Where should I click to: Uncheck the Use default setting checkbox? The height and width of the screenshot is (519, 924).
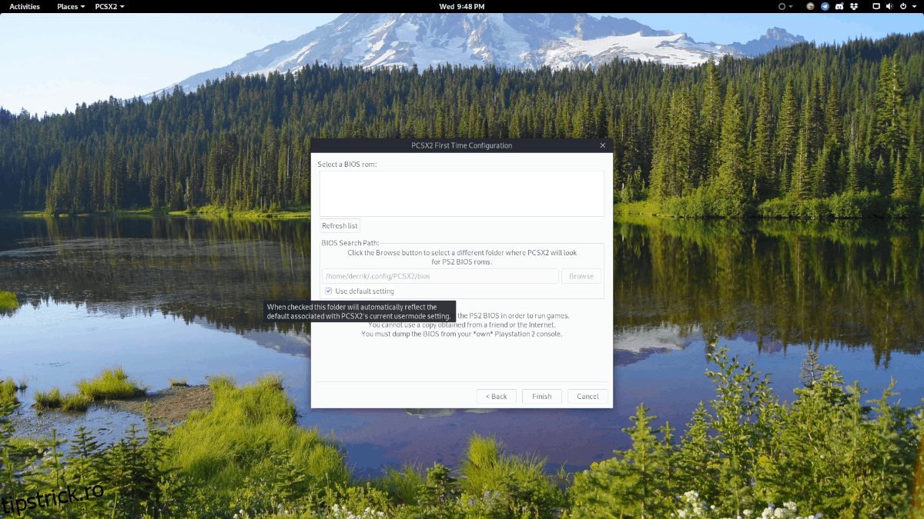click(329, 291)
